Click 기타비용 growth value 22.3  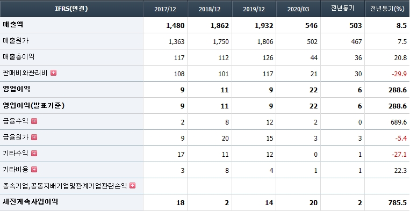point(401,171)
